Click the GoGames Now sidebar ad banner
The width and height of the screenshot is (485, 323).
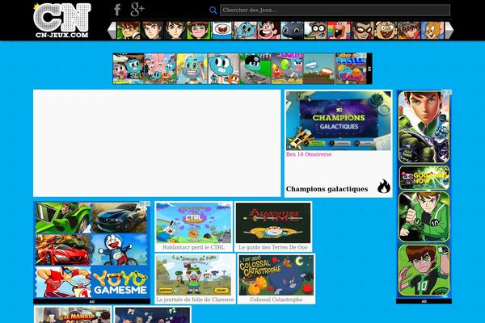point(424,178)
